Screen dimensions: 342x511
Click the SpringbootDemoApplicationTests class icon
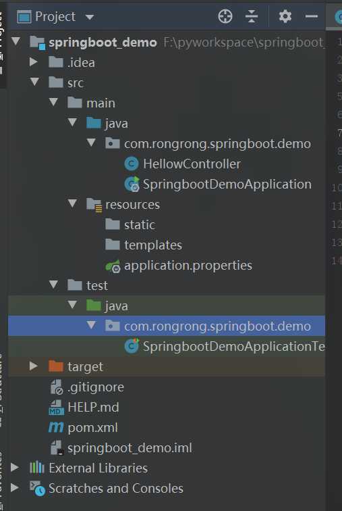[132, 346]
